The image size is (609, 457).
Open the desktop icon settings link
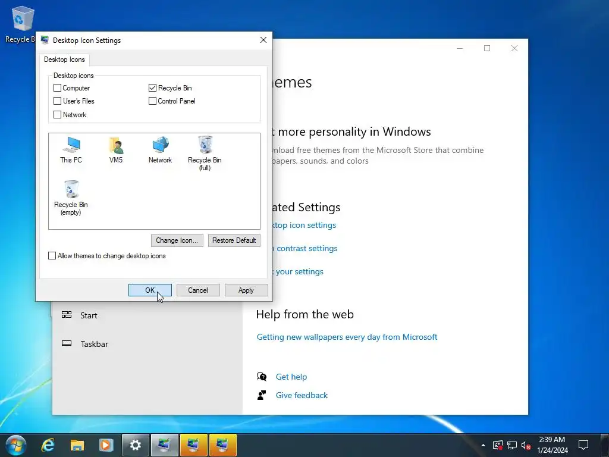tap(304, 225)
